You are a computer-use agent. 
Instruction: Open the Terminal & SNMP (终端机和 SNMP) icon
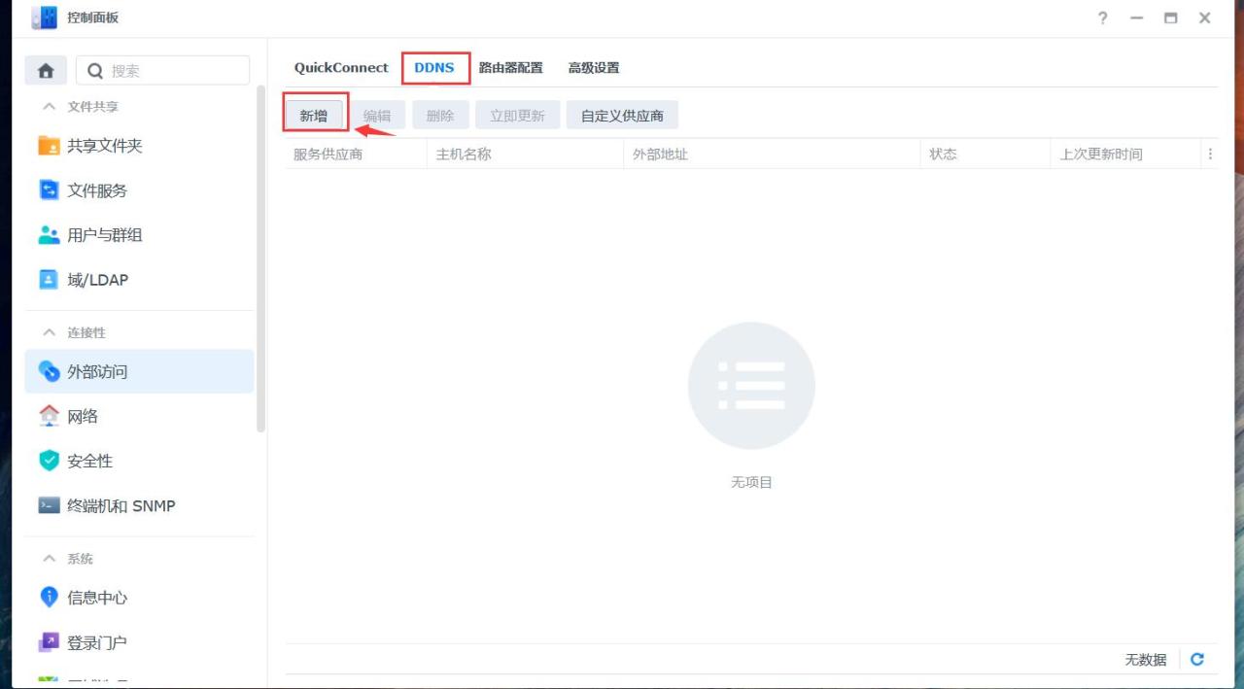[49, 505]
